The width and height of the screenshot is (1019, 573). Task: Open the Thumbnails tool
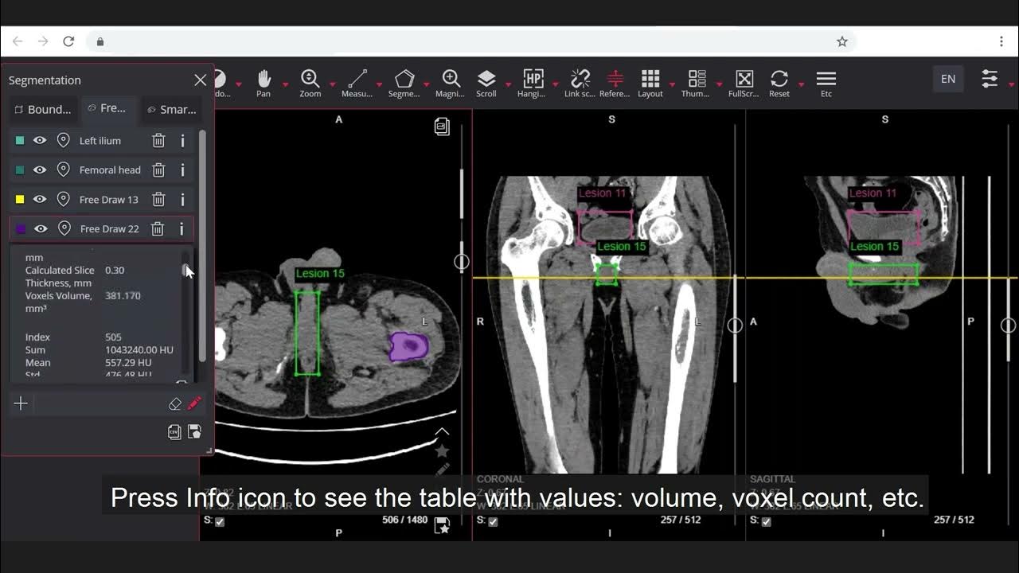click(697, 83)
